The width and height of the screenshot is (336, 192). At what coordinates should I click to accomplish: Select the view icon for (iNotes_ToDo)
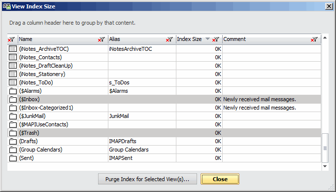13,82
